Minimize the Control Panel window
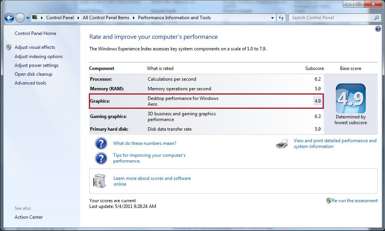This screenshot has width=385, height=231. (x=348, y=4)
